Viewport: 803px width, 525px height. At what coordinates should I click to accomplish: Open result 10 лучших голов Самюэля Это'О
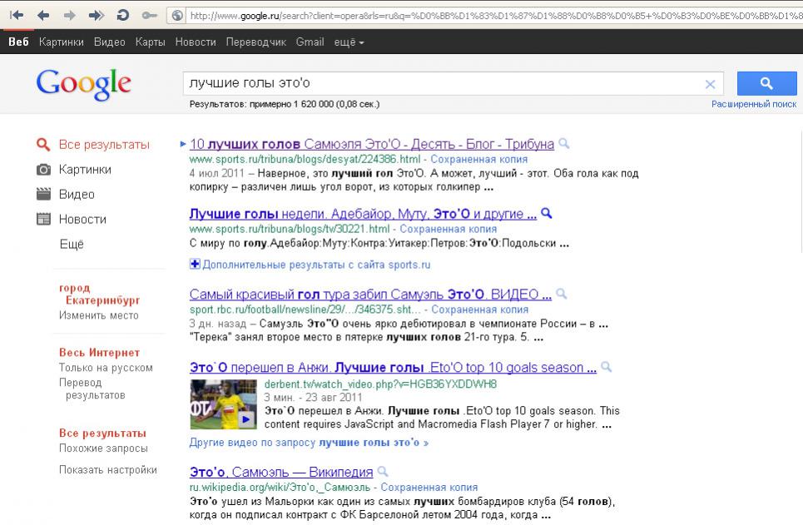[x=372, y=145]
